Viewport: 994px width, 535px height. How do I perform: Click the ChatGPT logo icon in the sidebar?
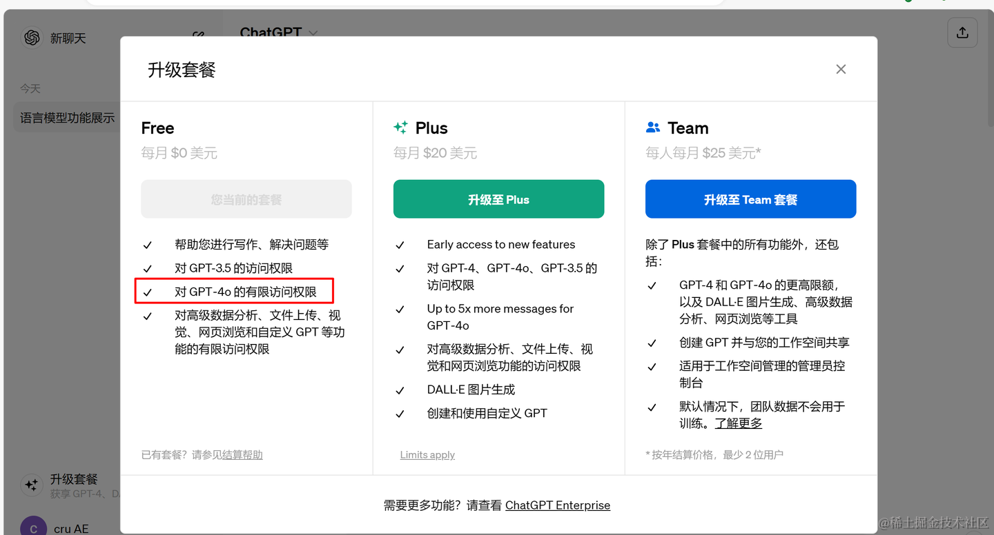pos(32,38)
